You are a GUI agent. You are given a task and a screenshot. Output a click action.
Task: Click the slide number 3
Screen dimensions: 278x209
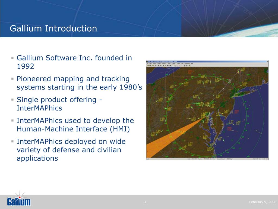[x=145, y=202]
